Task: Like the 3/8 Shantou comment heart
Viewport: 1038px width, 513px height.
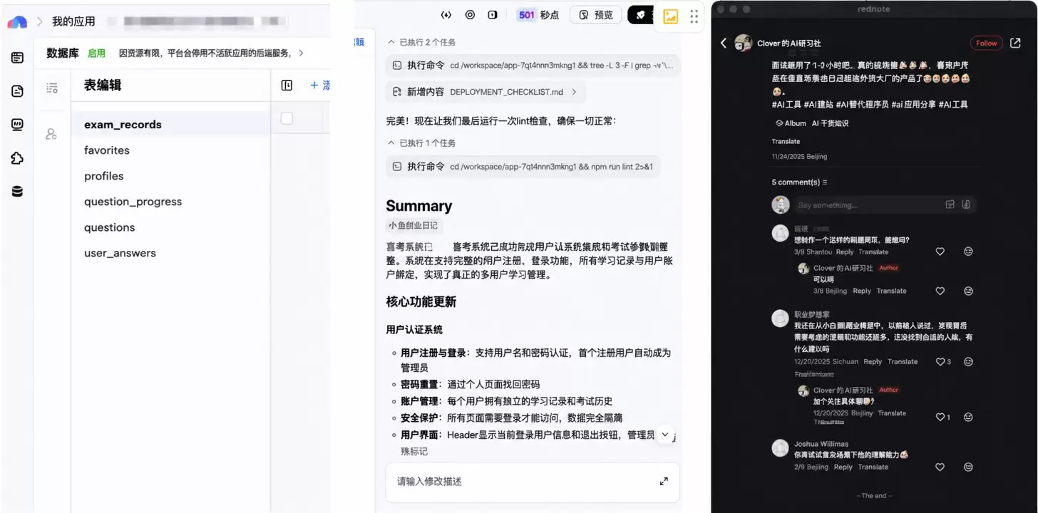Action: (x=940, y=252)
